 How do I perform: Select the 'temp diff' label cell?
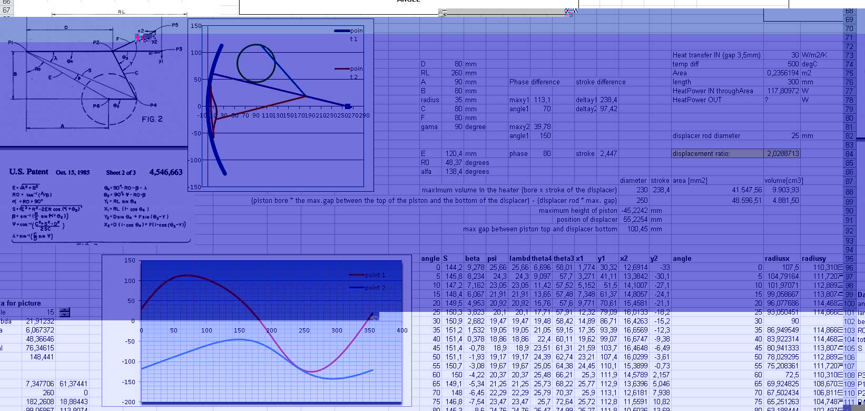click(717, 64)
